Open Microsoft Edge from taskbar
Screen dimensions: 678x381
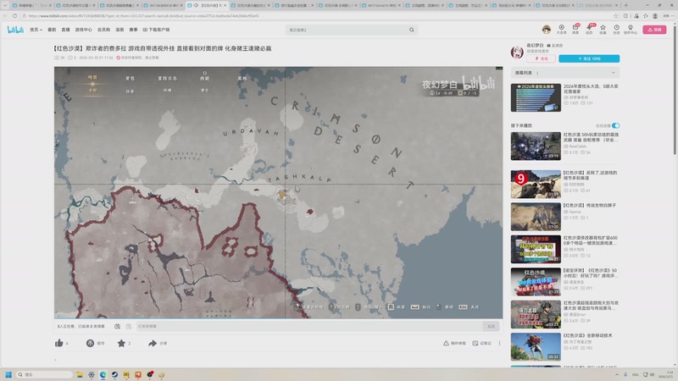[103, 374]
